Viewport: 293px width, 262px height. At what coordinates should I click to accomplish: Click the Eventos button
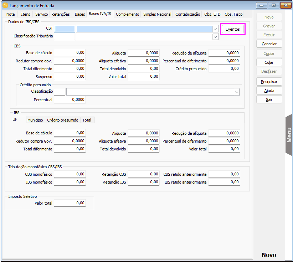coord(233,29)
